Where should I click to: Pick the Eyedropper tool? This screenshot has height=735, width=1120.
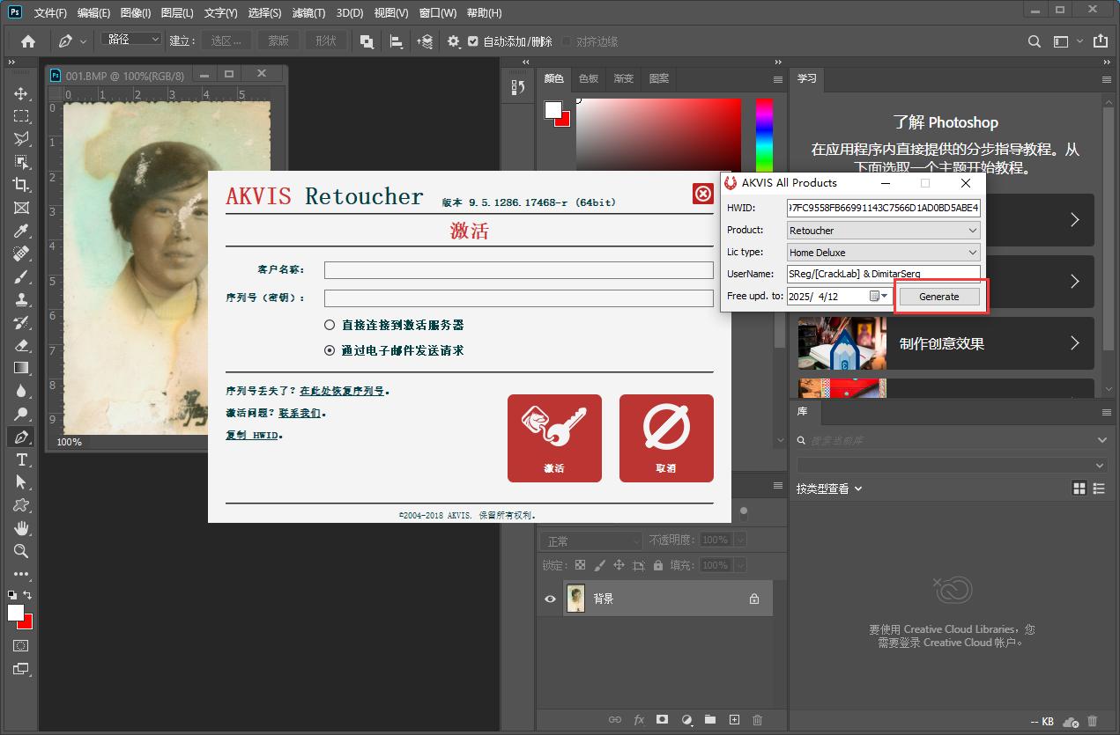coord(21,231)
